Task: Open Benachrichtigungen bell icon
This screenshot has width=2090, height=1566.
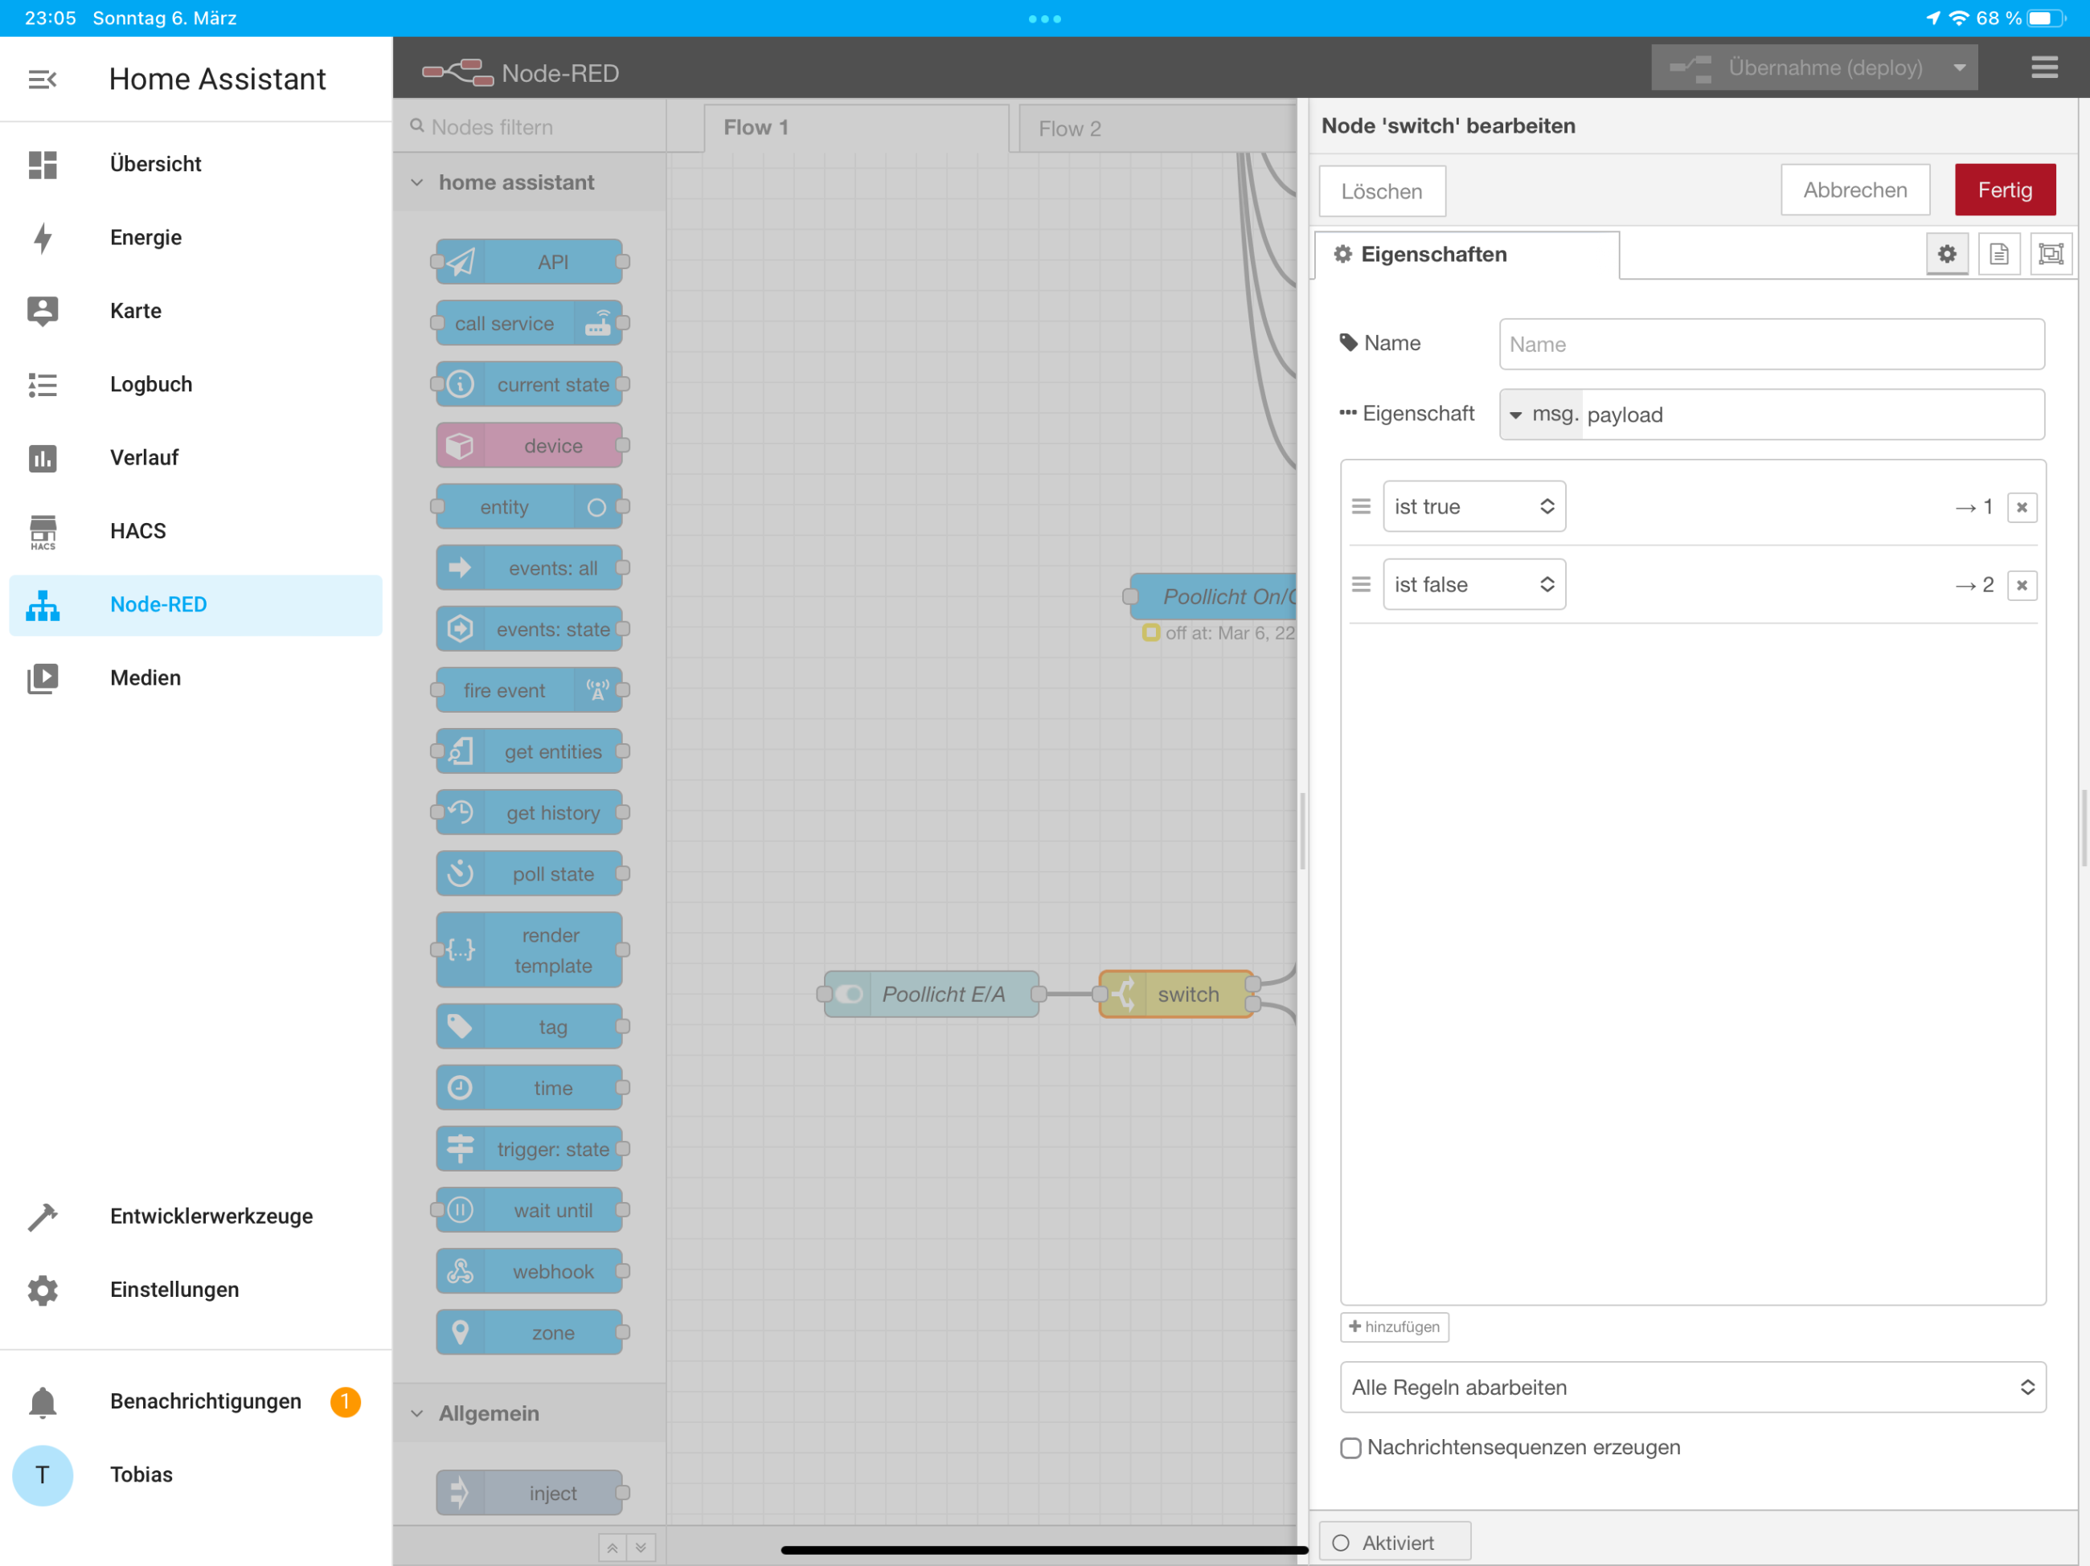Action: (43, 1401)
